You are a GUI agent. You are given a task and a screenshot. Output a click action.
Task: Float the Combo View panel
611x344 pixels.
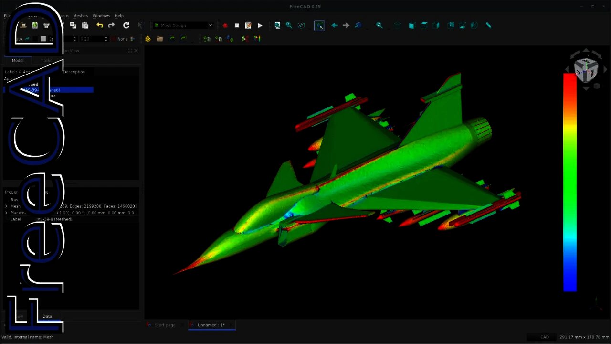(130, 51)
